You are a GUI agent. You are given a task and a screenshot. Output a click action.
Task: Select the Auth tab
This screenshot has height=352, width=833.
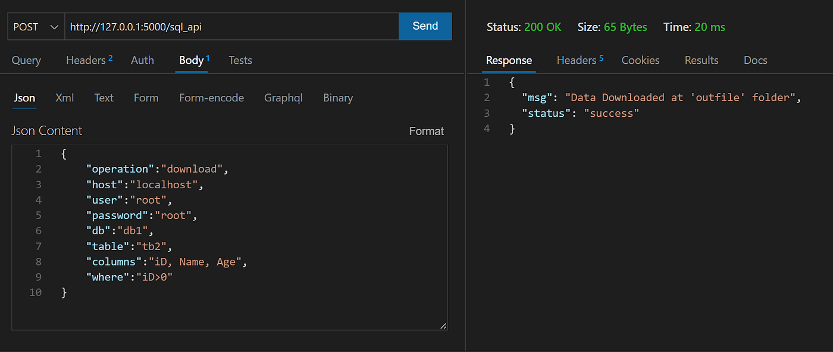click(142, 60)
